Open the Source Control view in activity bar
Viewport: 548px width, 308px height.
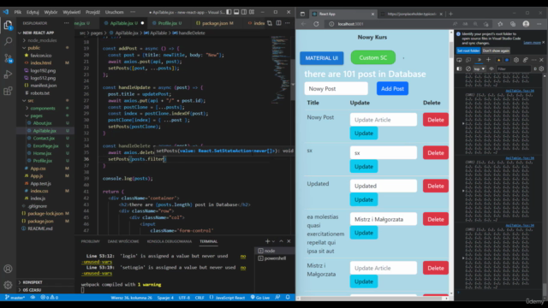(x=8, y=58)
